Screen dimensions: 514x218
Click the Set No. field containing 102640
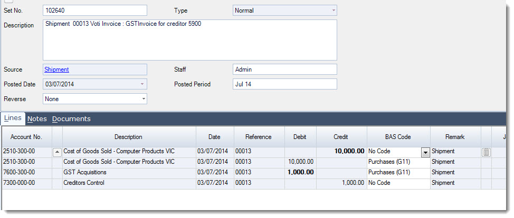point(95,11)
